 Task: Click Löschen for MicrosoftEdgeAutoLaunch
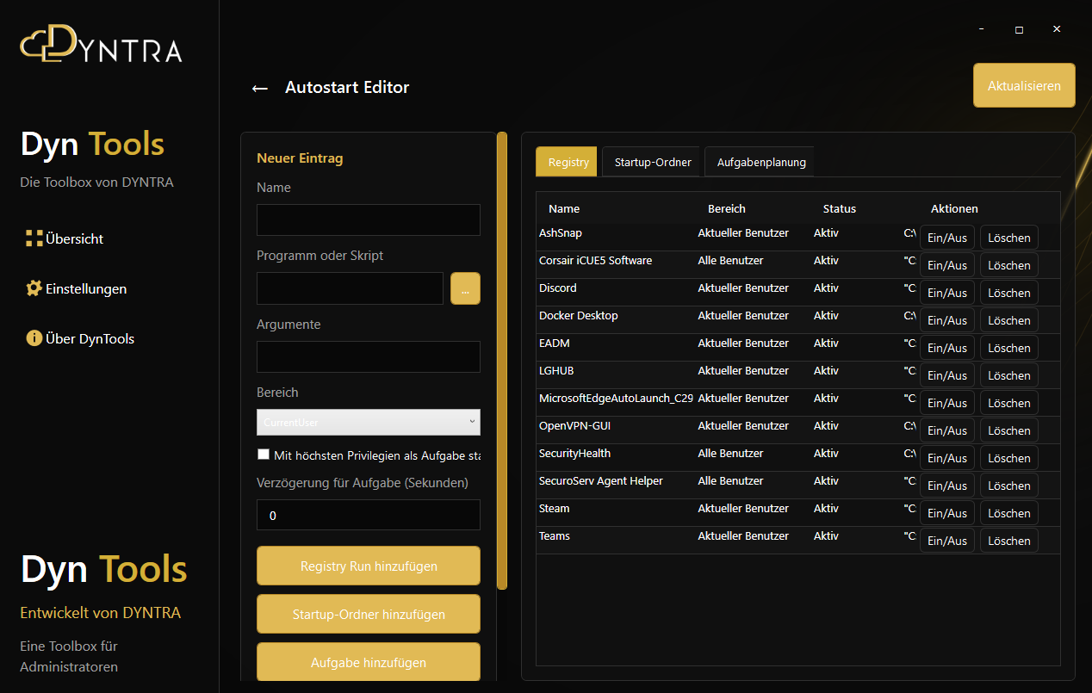(x=1009, y=403)
